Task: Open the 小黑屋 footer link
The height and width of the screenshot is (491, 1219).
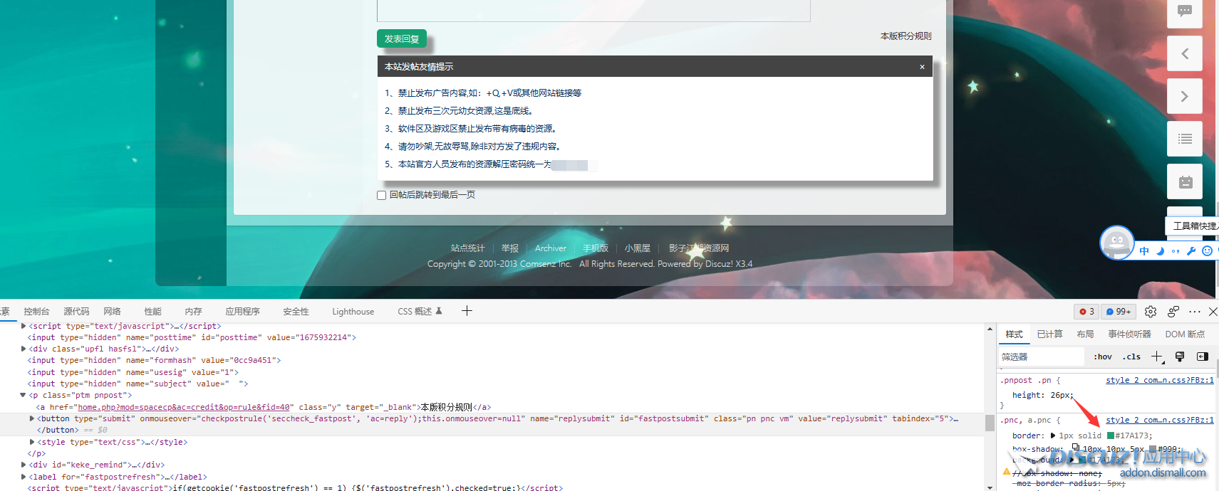Action: click(638, 248)
